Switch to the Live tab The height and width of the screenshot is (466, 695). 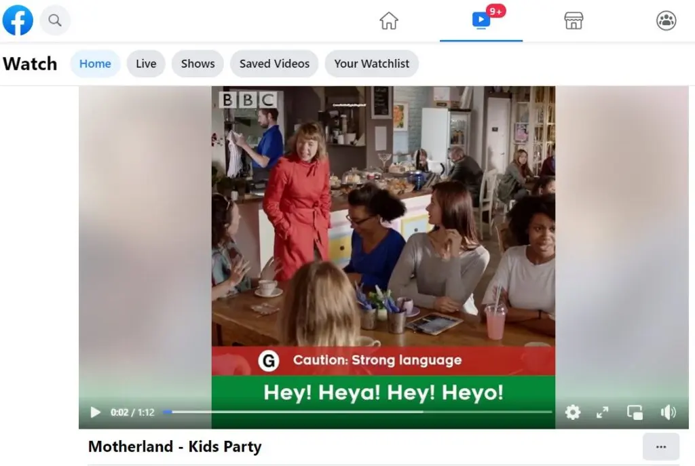(x=146, y=64)
